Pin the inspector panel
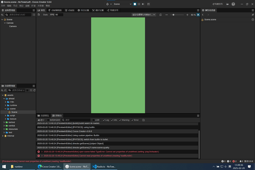This screenshot has width=255, height=170. point(253,15)
